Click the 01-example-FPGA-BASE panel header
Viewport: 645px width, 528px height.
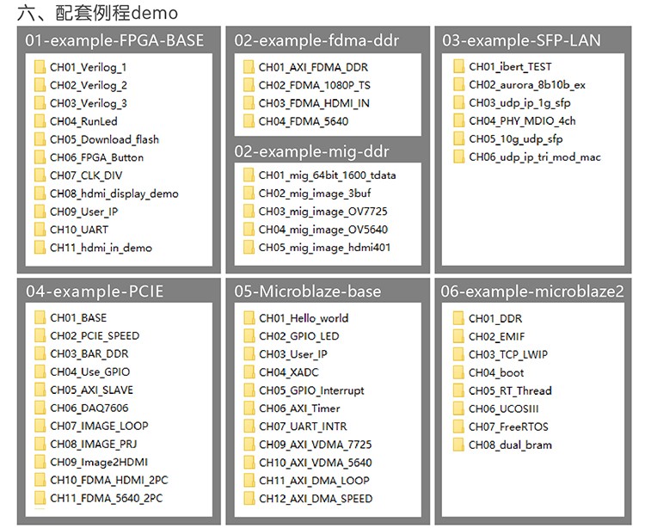pos(114,40)
